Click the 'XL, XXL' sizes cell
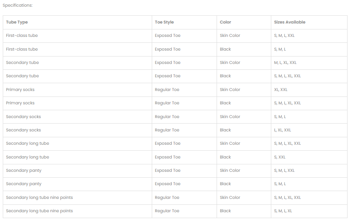The height and width of the screenshot is (224, 355). pos(281,90)
